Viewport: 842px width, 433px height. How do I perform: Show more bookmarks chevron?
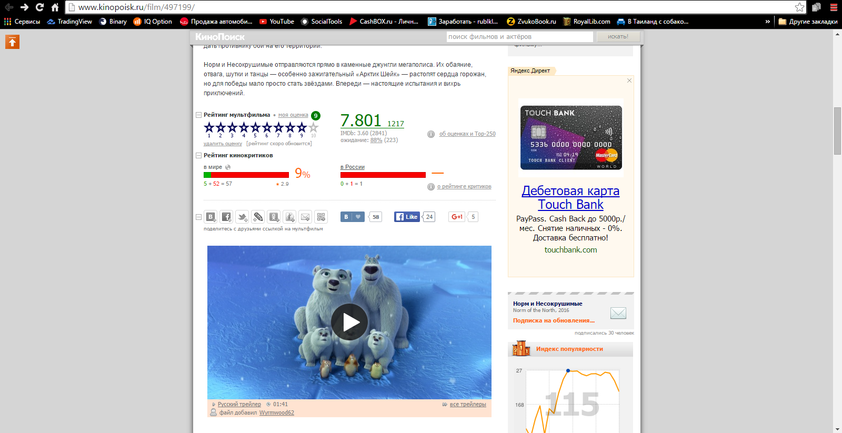pos(767,22)
